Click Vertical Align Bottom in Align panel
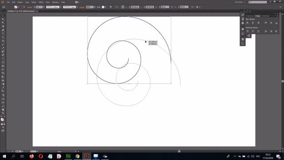Screen dimensions: 284x160 [x=276, y=23]
